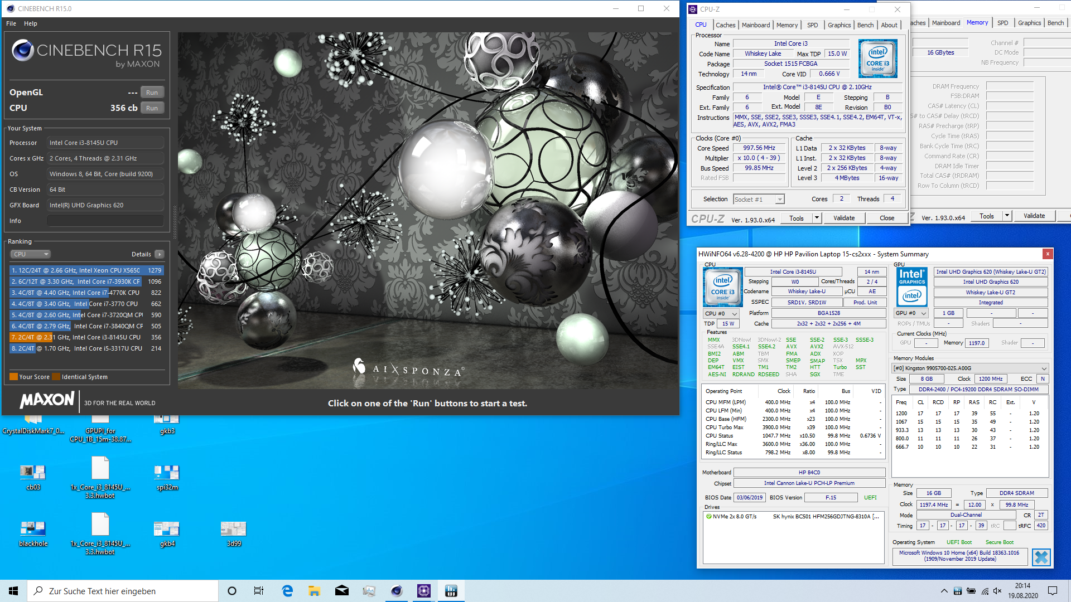
Task: Click the Close button in CPU-Z
Action: (887, 218)
